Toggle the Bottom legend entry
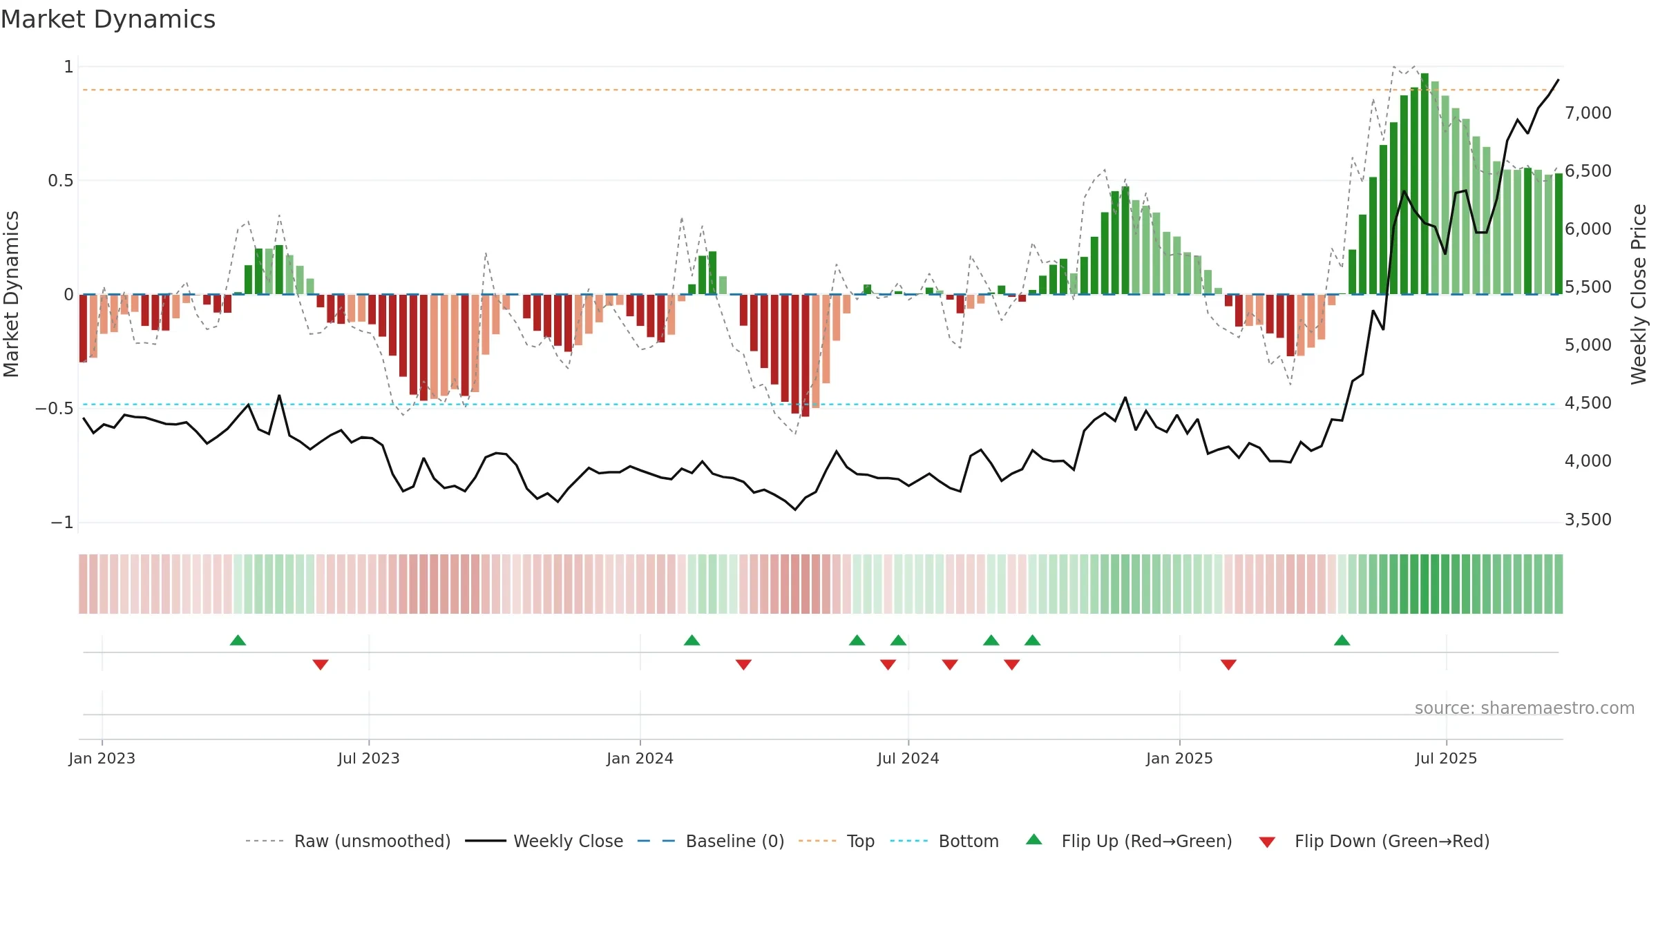 (x=944, y=841)
